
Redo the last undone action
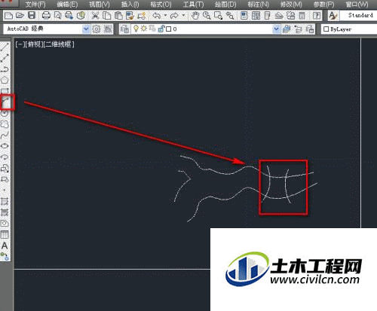(x=174, y=16)
